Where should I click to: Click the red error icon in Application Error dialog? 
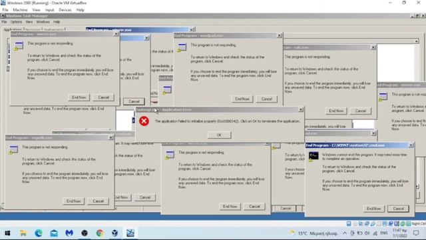pyautogui.click(x=144, y=121)
